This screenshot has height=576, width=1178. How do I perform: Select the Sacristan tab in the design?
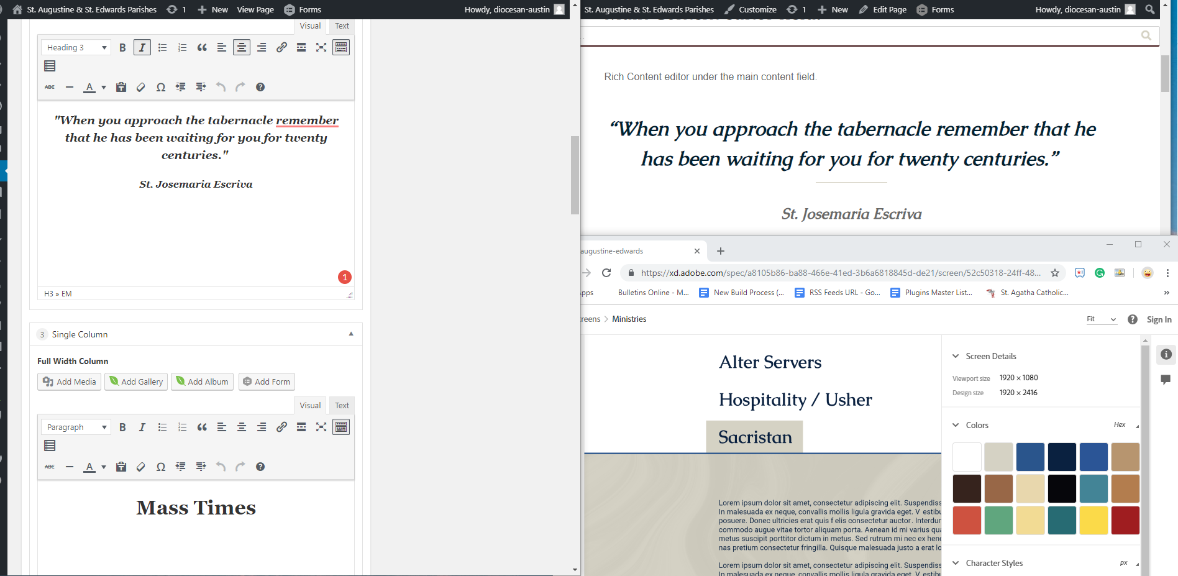click(754, 437)
